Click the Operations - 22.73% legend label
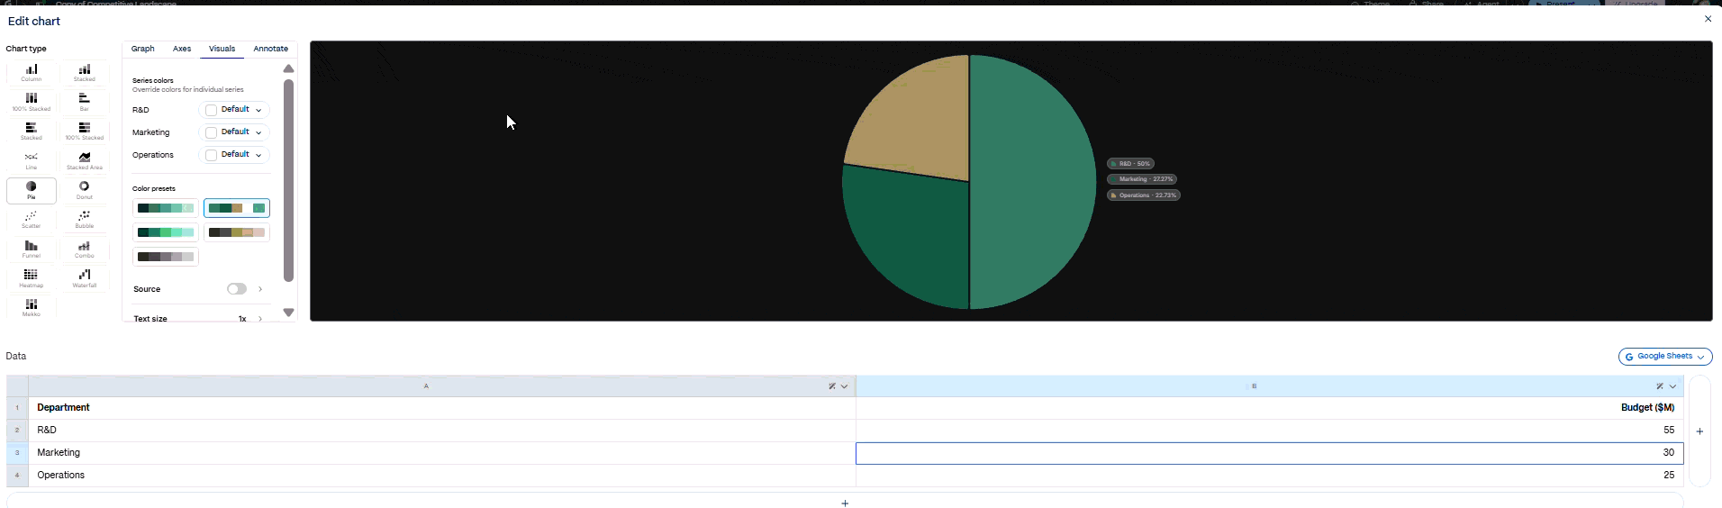Image resolution: width=1722 pixels, height=508 pixels. 1143,195
